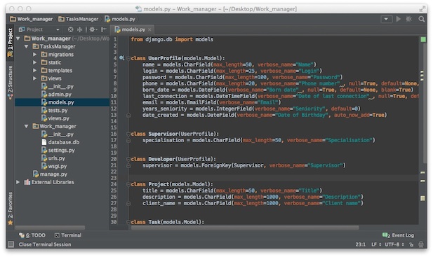Click TasksManager in the breadcrumb bar
This screenshot has width=433, height=257.
(x=78, y=19)
